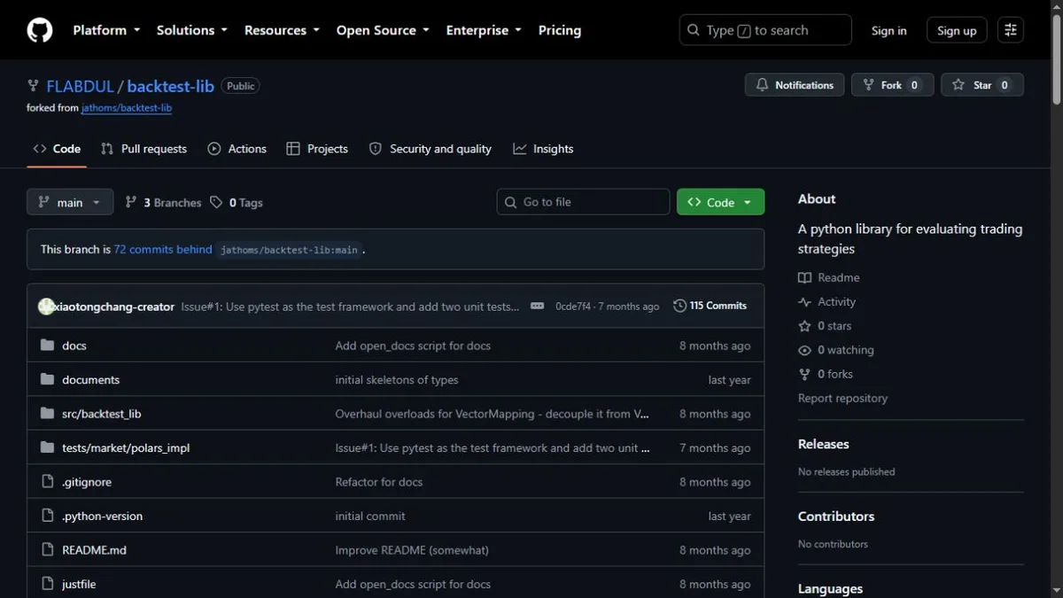
Task: Open the Solutions dropdown menu
Action: point(191,30)
